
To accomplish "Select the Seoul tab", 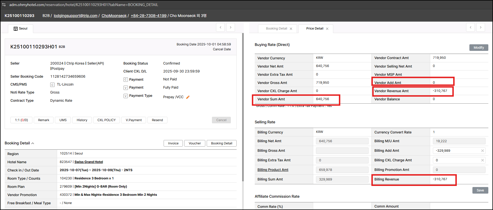I will click(x=21, y=28).
